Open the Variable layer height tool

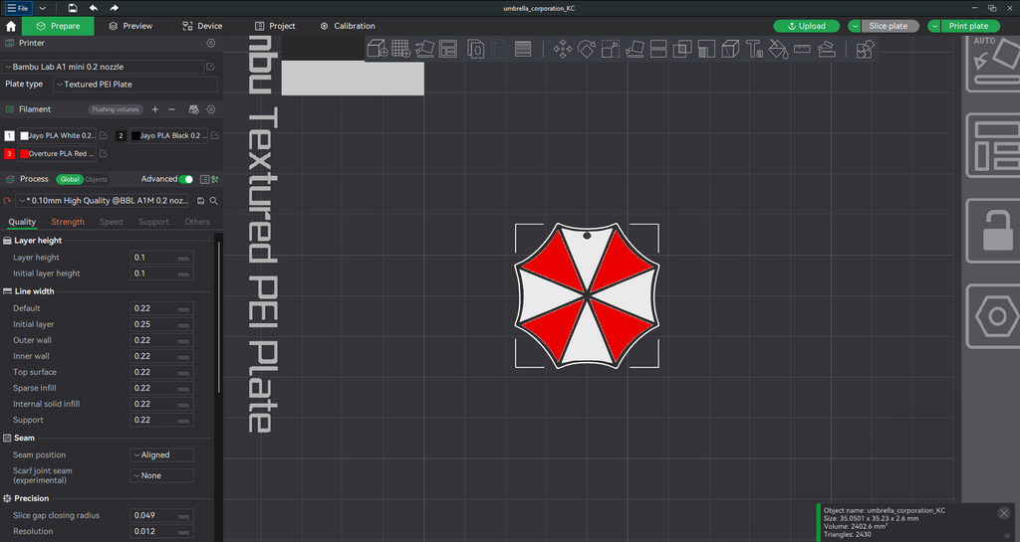click(523, 49)
